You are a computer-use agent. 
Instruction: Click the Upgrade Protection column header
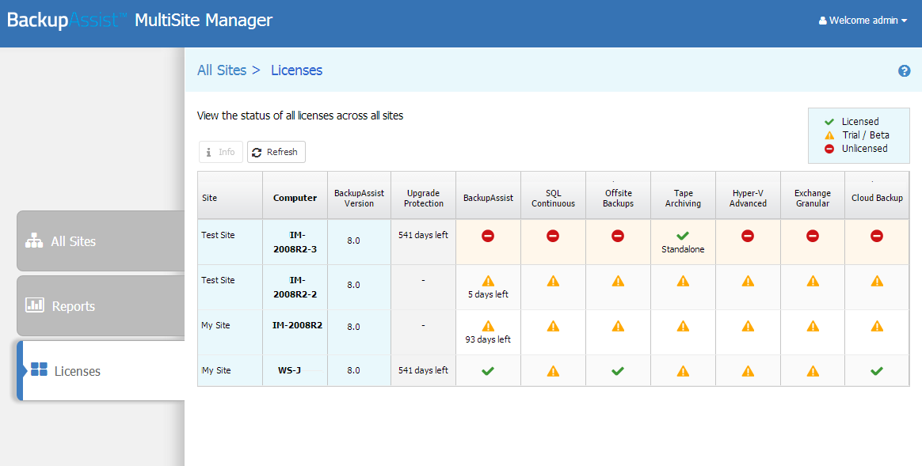(x=423, y=198)
